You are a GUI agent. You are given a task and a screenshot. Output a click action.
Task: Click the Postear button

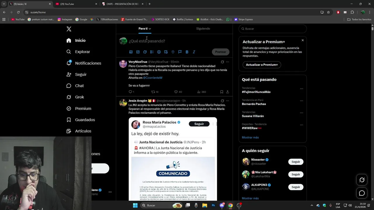coord(221,52)
